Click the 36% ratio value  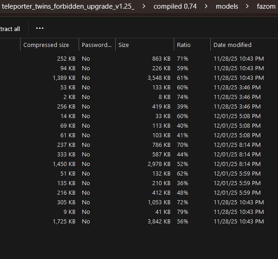click(182, 183)
